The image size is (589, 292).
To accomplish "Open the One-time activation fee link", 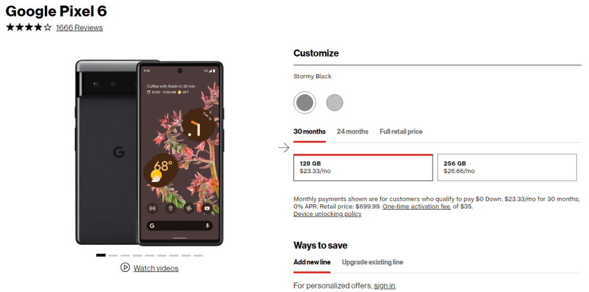I will tap(417, 206).
